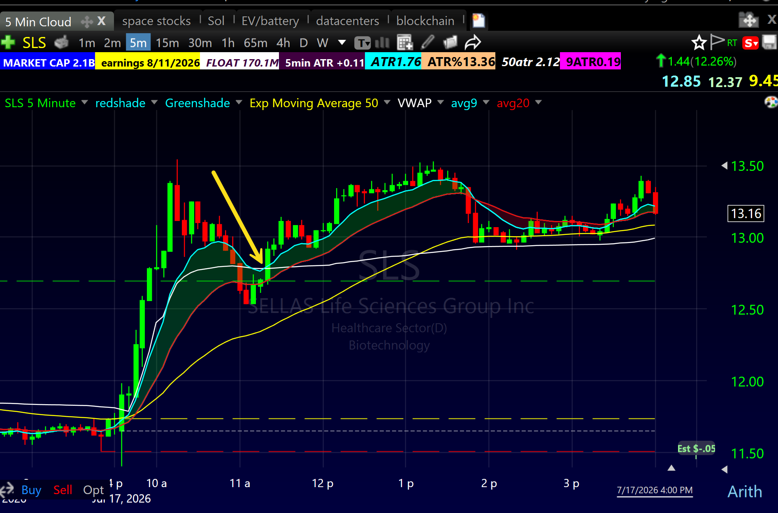Click the back arrows icon left of Buy
Screen dimensions: 778x513
7,490
